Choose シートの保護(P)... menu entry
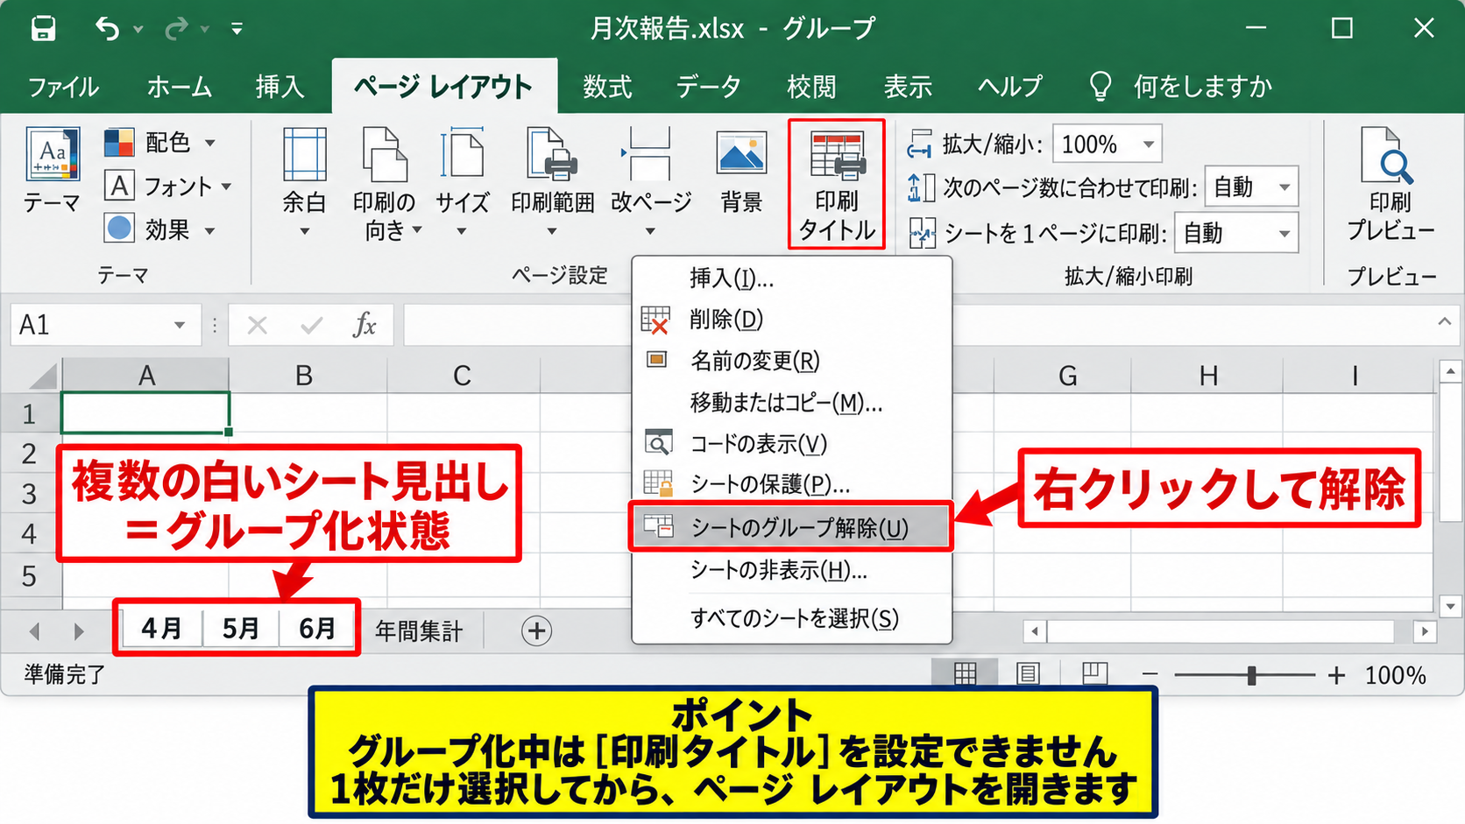The height and width of the screenshot is (824, 1465). click(791, 484)
